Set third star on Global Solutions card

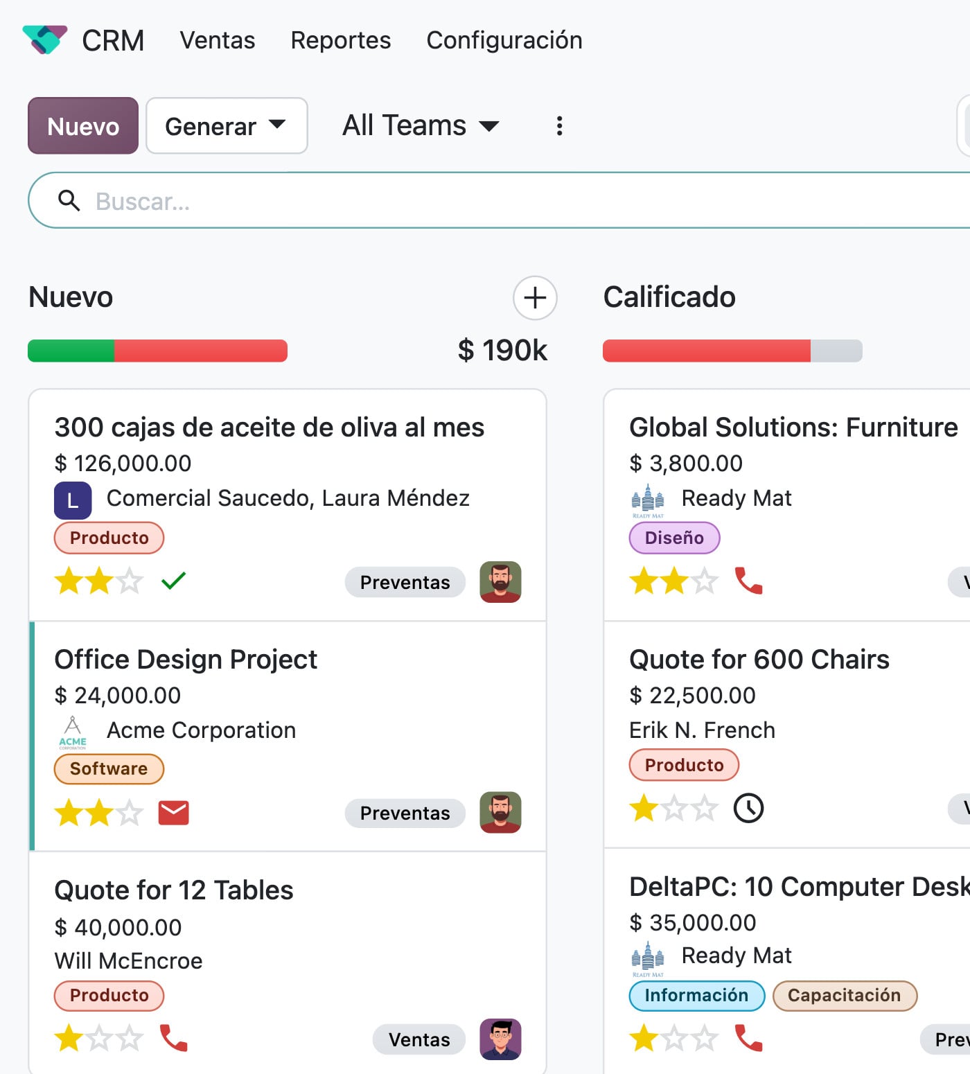coord(705,581)
